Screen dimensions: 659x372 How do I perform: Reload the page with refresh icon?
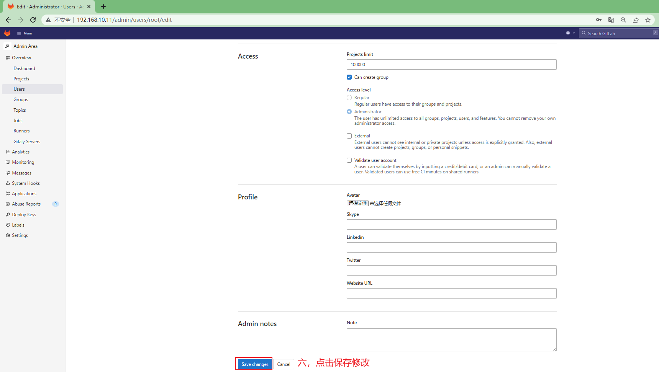(33, 20)
